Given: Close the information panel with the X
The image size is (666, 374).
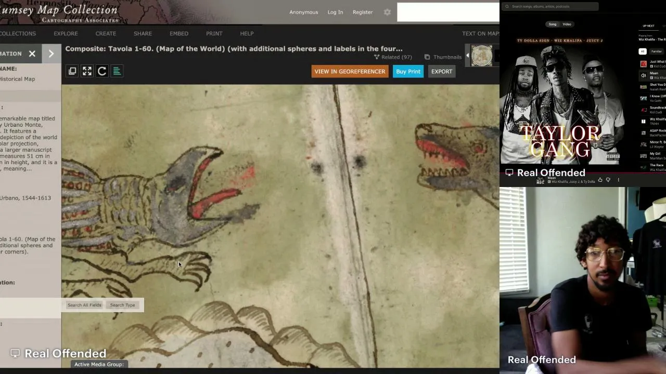Looking at the screenshot, I should (32, 54).
